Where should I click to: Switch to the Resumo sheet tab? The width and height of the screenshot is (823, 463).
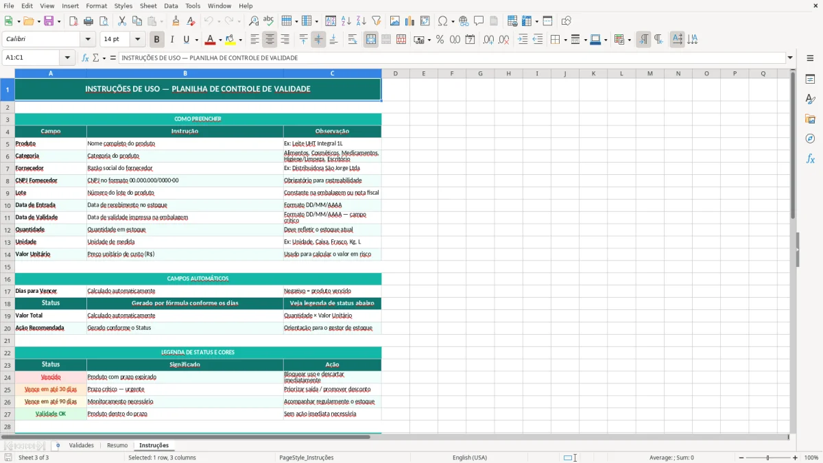tap(117, 446)
